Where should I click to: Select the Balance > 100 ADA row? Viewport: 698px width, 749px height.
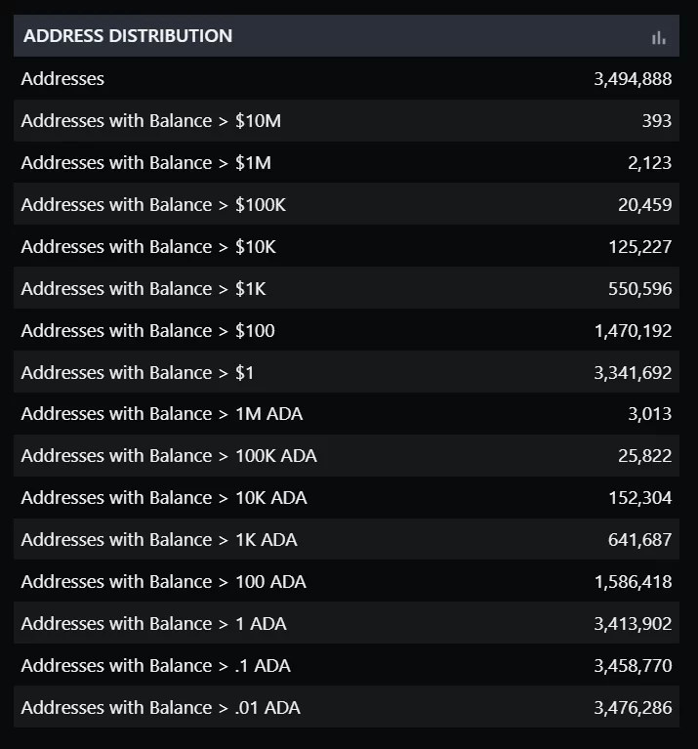click(x=347, y=582)
